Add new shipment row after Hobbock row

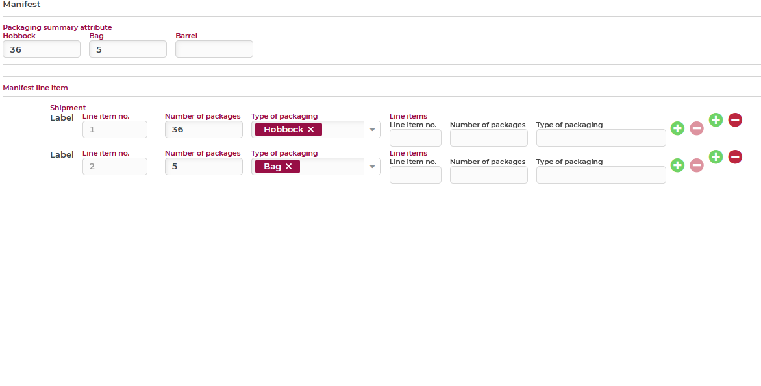pos(716,120)
